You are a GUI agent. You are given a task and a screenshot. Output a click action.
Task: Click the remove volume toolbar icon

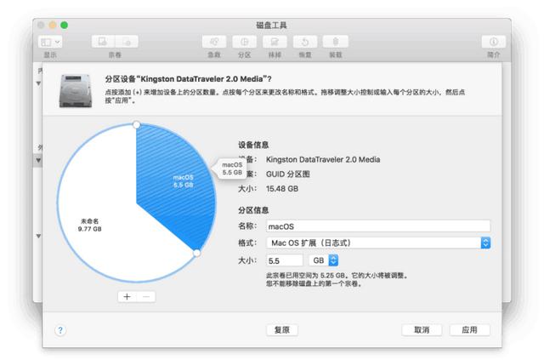(127, 42)
